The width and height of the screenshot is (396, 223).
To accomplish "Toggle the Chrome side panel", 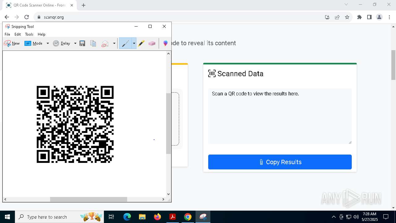I will pyautogui.click(x=369, y=17).
